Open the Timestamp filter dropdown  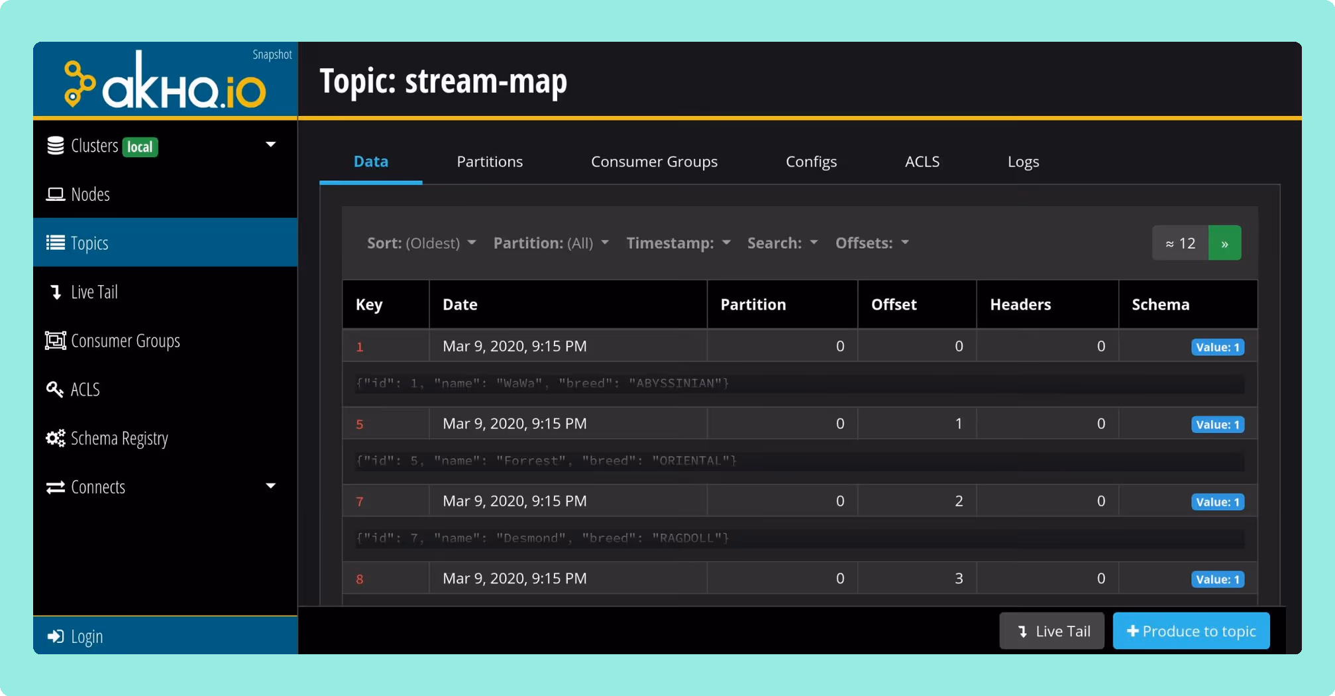coord(678,243)
